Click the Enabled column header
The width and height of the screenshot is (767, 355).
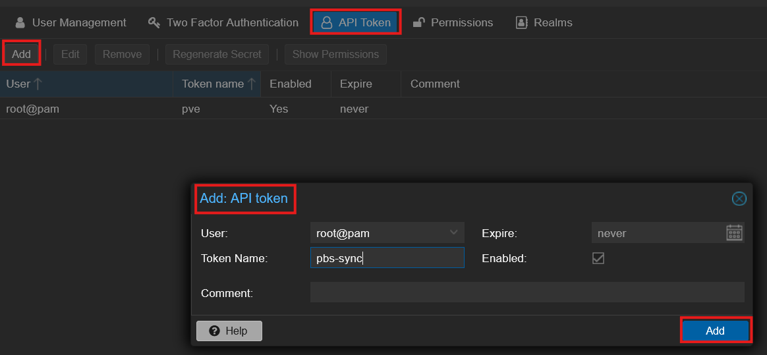point(296,84)
